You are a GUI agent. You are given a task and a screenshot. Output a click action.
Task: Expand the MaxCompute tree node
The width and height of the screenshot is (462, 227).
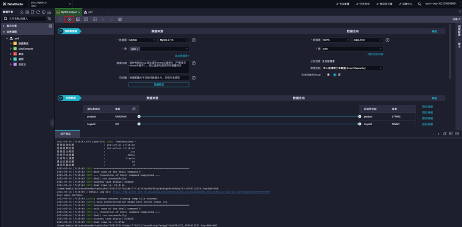tap(11, 48)
